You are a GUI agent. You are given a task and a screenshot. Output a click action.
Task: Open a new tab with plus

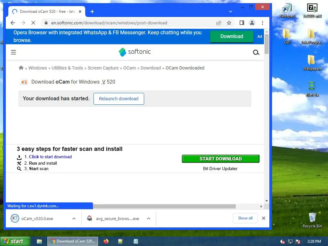pyautogui.click(x=92, y=12)
